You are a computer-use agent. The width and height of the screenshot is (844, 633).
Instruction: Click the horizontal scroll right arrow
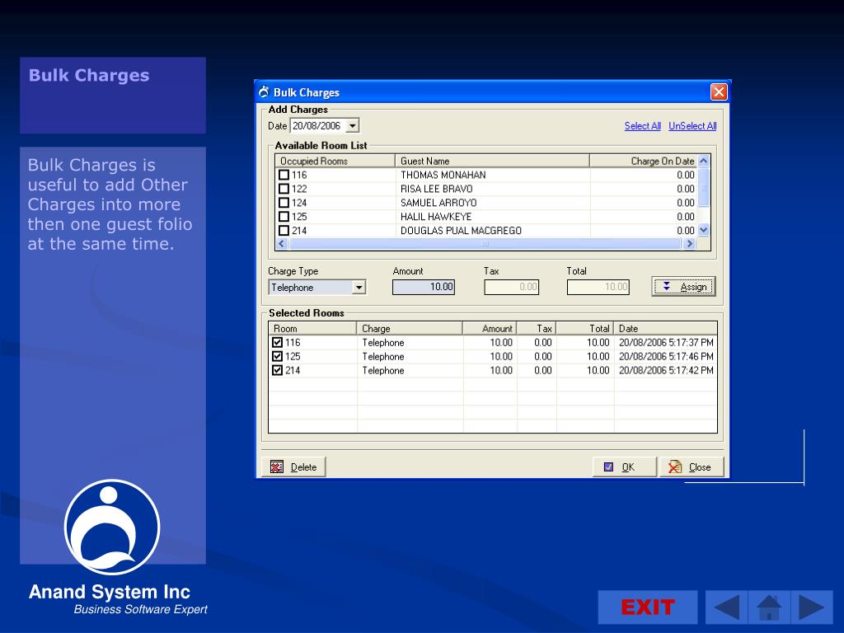(690, 244)
